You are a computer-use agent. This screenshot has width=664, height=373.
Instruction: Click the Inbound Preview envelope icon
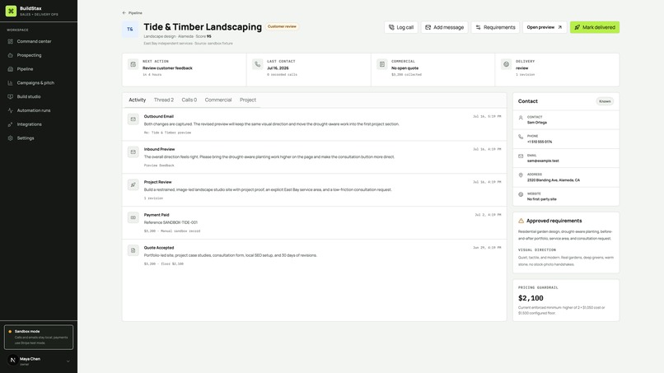click(x=133, y=152)
